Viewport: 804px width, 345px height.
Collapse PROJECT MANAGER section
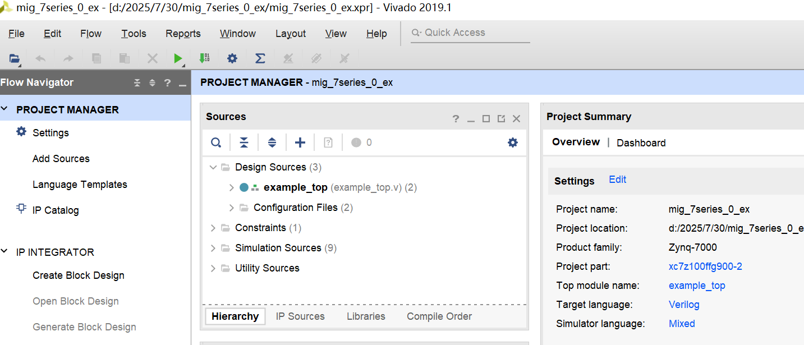click(4, 109)
